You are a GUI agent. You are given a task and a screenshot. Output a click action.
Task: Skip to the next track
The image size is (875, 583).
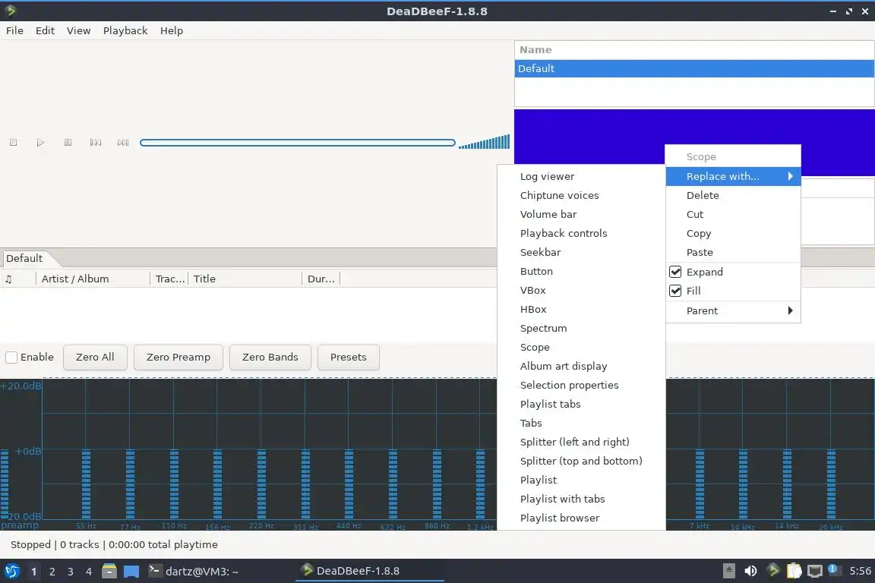click(x=123, y=143)
